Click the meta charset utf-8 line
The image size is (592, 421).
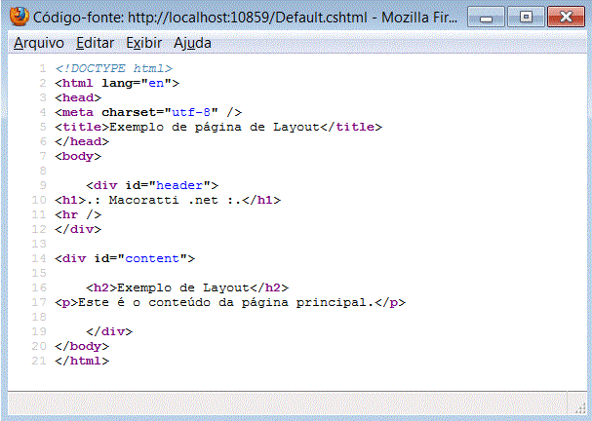[148, 112]
